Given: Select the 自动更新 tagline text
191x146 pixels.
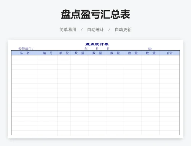Looking at the screenshot, I should [123, 30].
